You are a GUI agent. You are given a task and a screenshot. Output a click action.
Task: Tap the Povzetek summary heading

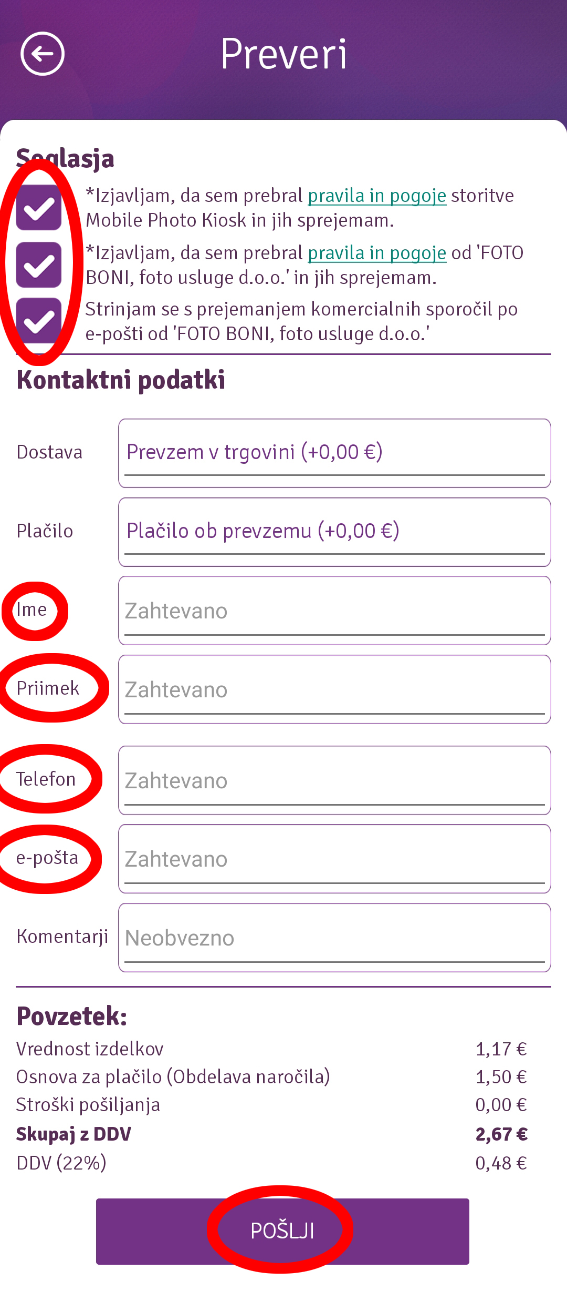tap(72, 1016)
